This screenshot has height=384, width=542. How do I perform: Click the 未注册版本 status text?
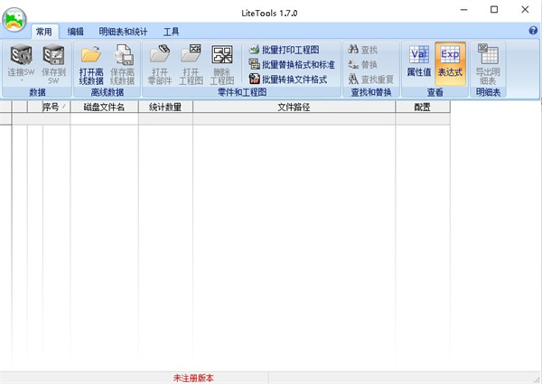[x=193, y=378]
